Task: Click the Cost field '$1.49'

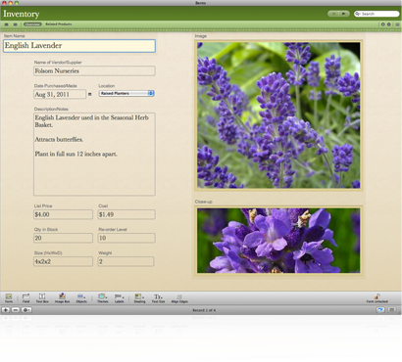Action: click(x=126, y=214)
